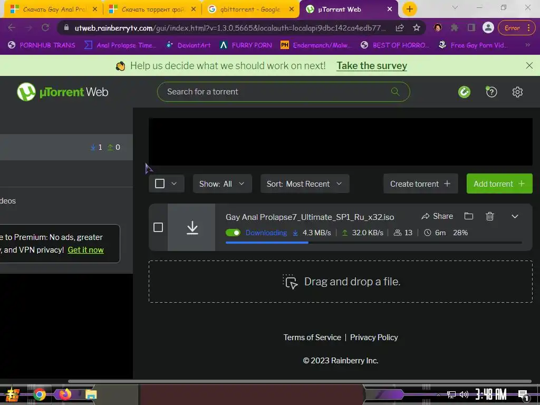
Task: Open the notification center icon
Action: point(523,396)
